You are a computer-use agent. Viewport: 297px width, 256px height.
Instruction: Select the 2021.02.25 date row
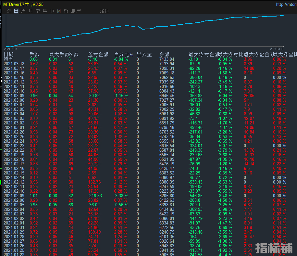point(14,137)
